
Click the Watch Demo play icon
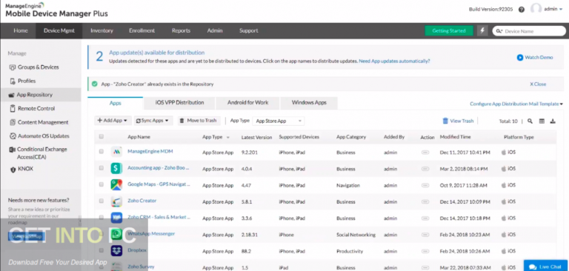[x=520, y=57]
